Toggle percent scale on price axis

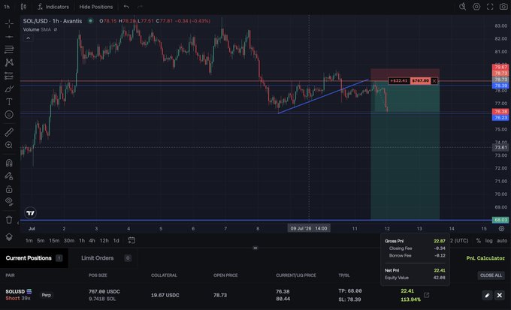478,241
